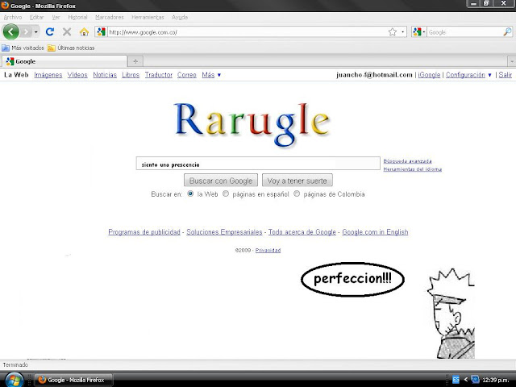Click the Traductor link

[x=159, y=75]
